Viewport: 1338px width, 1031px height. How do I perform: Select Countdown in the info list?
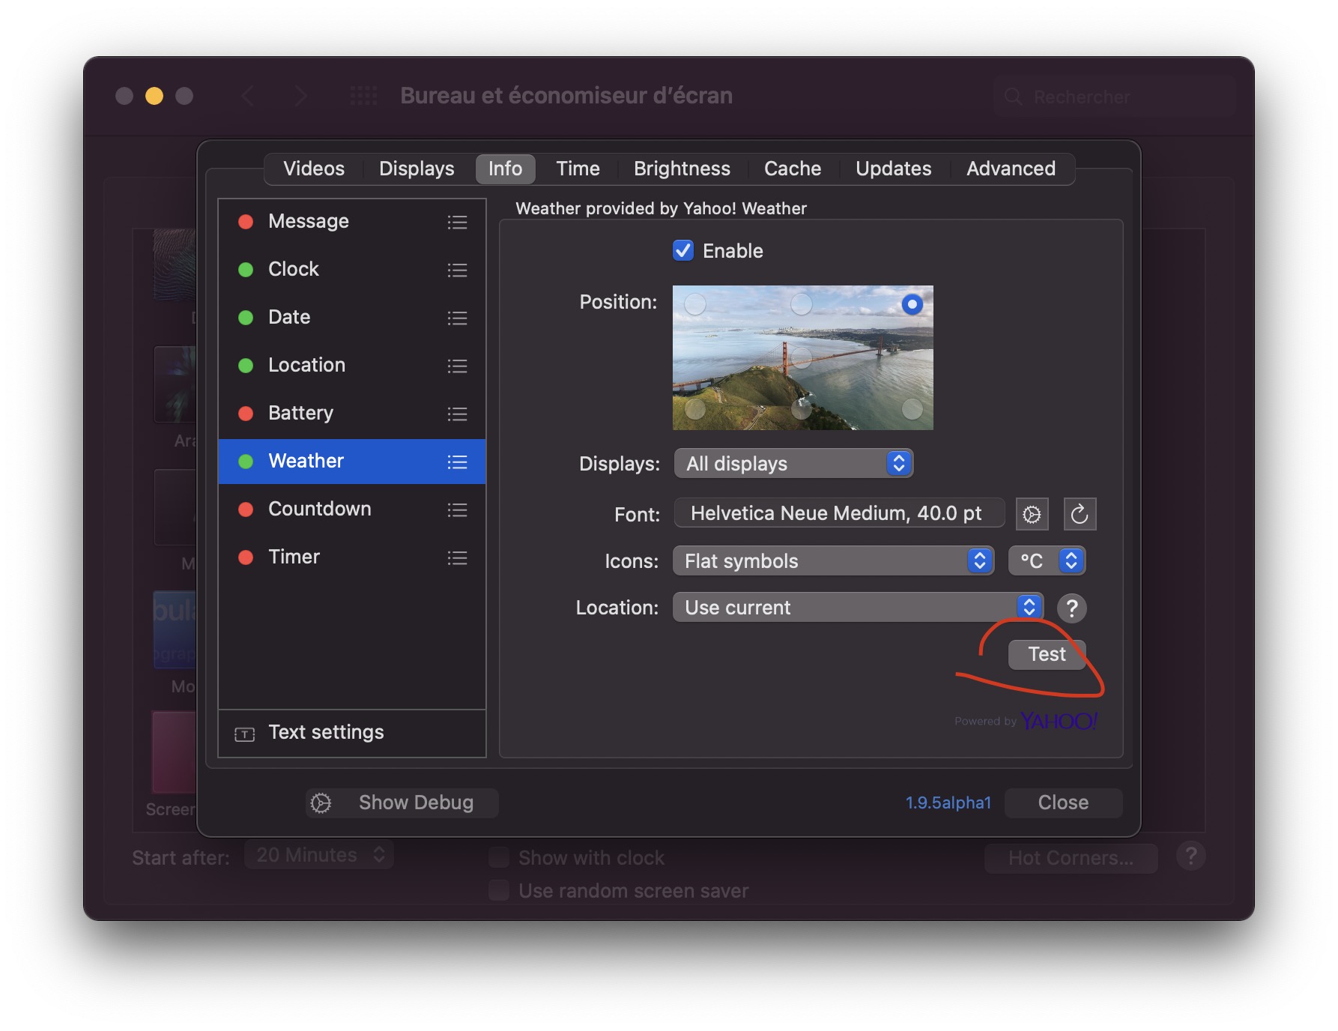click(352, 510)
